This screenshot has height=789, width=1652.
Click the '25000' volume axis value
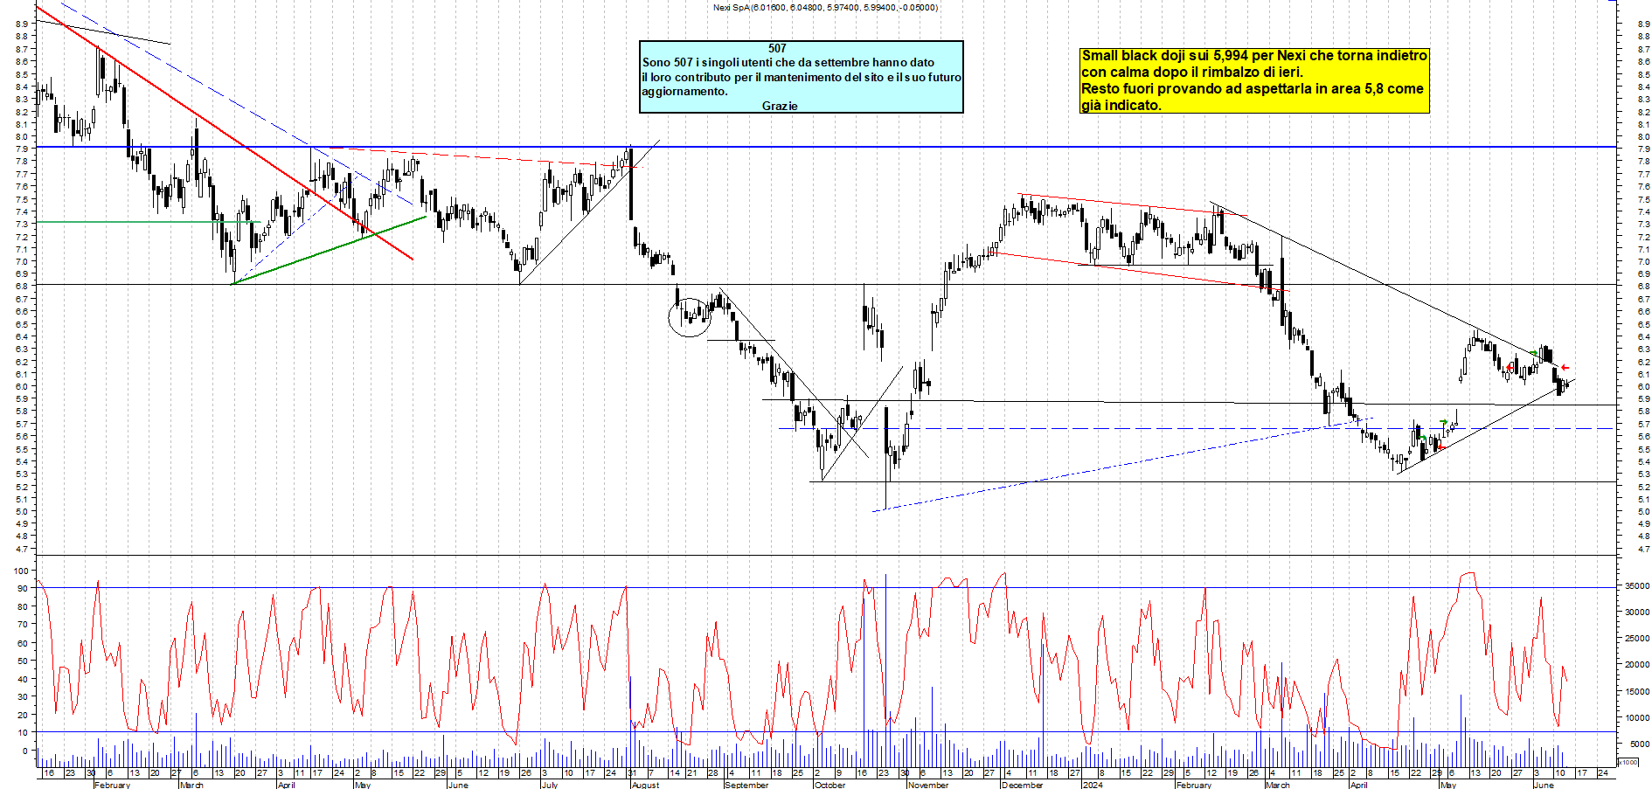1637,639
